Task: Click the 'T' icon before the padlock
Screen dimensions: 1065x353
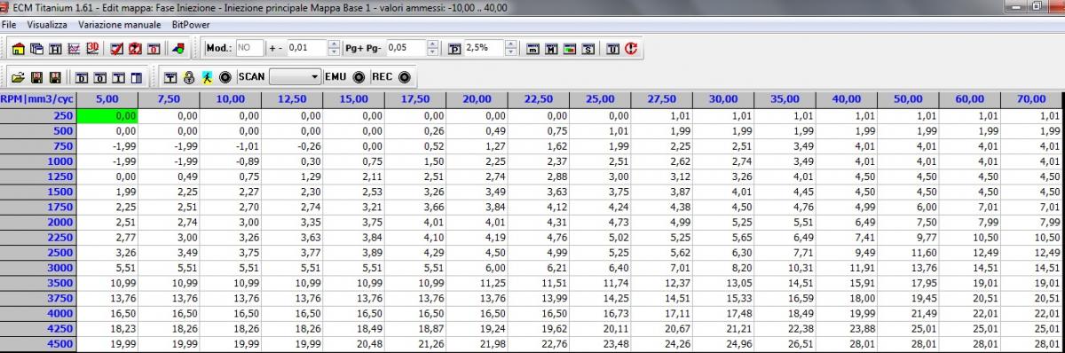Action: pos(170,77)
